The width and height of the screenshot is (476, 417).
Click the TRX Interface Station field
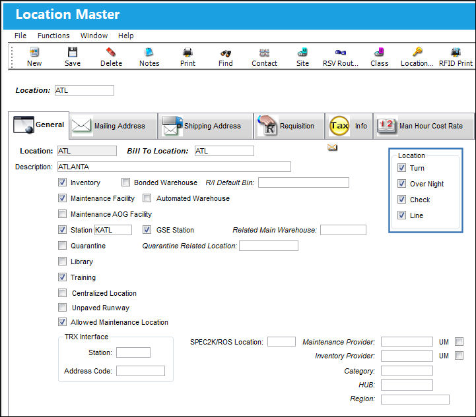click(133, 352)
